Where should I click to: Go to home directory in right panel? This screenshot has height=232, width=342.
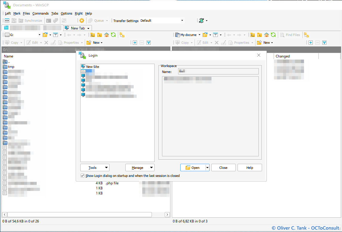266,35
